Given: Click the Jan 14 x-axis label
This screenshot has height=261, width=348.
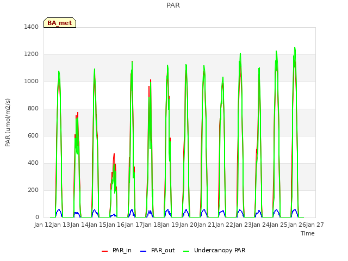Looking at the screenshot, I should (79, 225).
